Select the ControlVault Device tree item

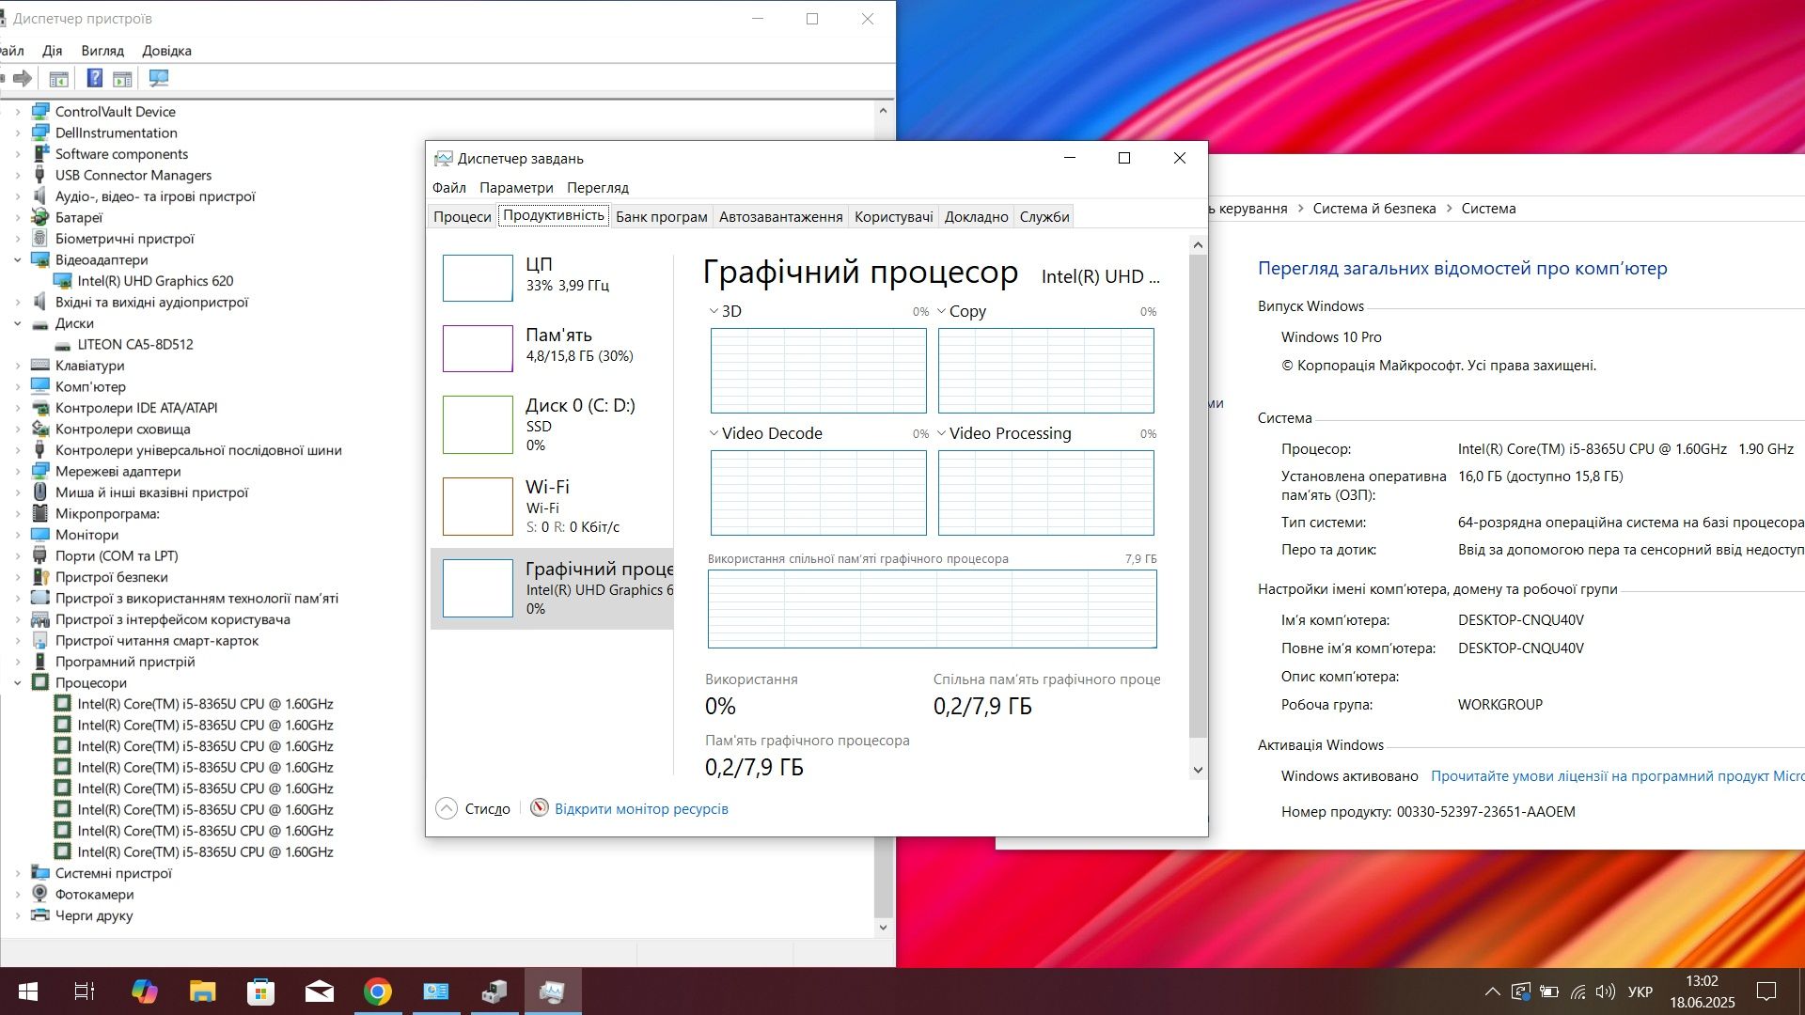click(x=115, y=112)
